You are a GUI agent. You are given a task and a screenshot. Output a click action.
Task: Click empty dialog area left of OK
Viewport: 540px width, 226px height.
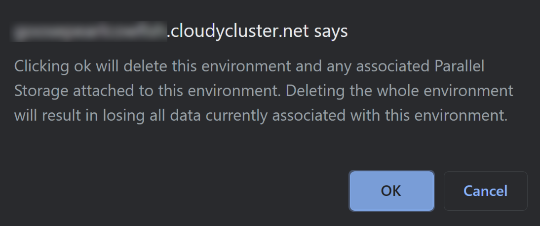[172, 191]
